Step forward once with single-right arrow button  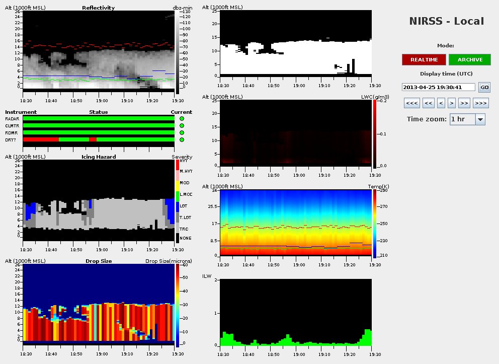(452, 103)
